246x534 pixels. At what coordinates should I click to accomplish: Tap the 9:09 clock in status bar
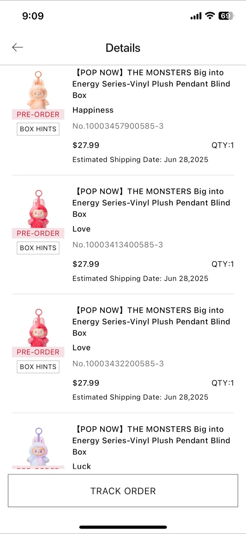(x=33, y=16)
